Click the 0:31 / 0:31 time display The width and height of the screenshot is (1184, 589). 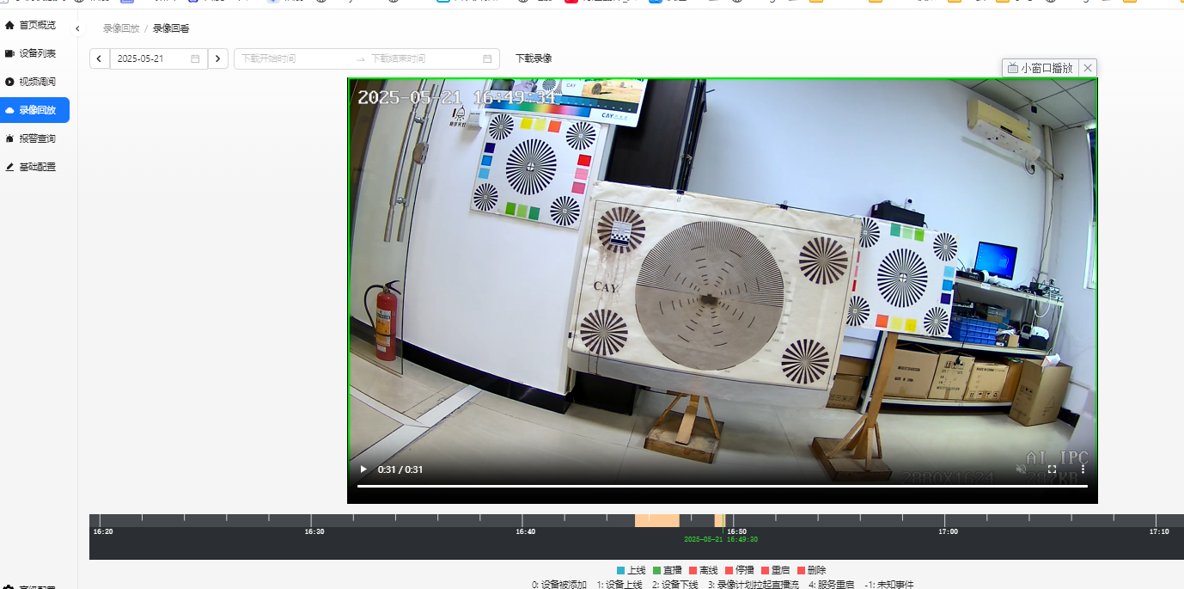[x=400, y=469]
